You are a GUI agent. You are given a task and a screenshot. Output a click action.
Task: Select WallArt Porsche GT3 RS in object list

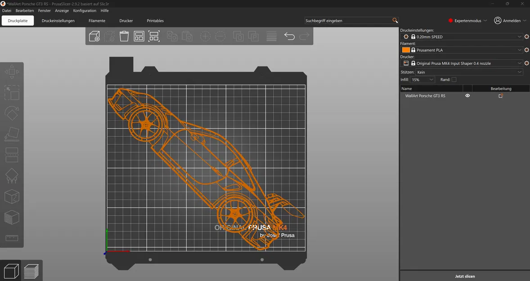click(425, 96)
